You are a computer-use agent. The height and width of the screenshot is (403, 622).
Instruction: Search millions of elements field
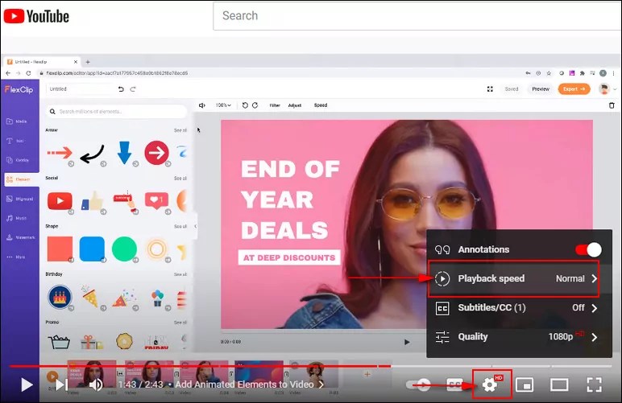point(117,112)
